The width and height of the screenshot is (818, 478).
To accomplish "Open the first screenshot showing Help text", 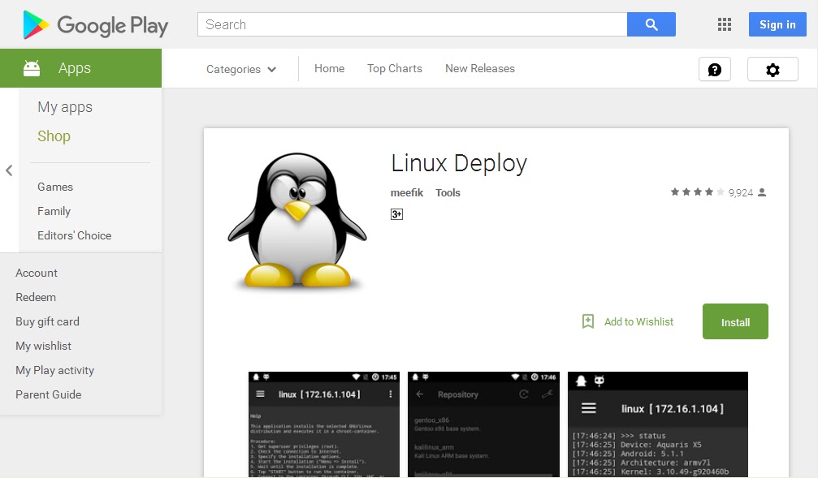I will click(x=324, y=424).
